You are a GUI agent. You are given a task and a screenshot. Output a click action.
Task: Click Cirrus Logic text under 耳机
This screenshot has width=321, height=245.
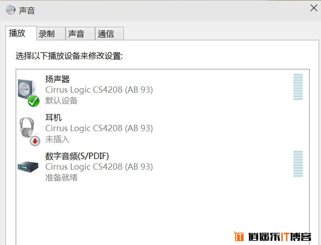tap(99, 128)
